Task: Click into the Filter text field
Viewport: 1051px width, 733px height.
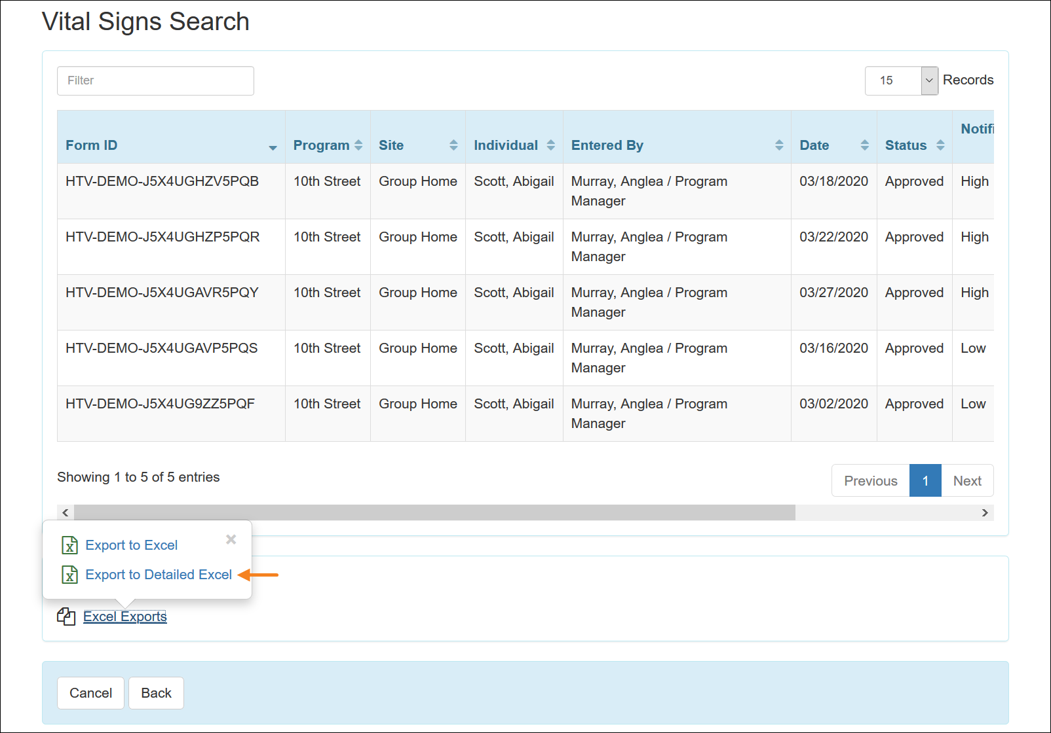Action: [155, 80]
